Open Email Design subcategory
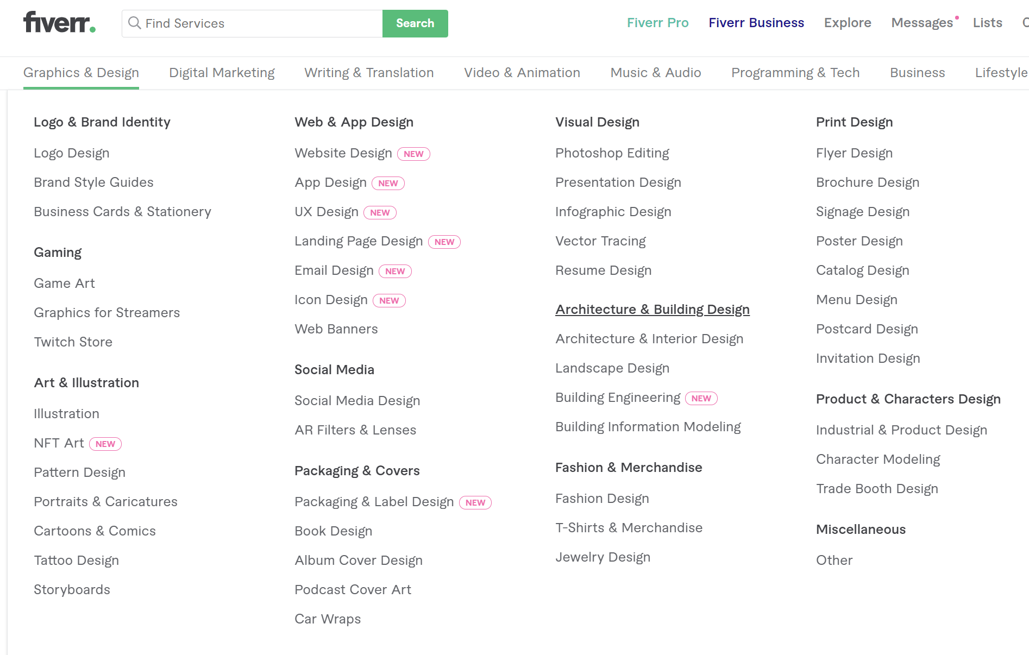 (334, 270)
